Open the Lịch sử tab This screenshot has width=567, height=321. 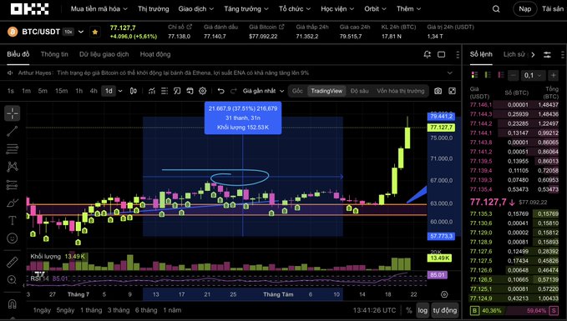coord(514,54)
